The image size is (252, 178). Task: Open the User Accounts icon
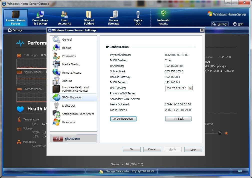(64, 15)
